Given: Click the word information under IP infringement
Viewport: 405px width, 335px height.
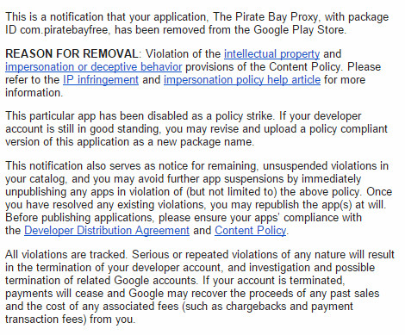Looking at the screenshot, I should pos(33,93).
